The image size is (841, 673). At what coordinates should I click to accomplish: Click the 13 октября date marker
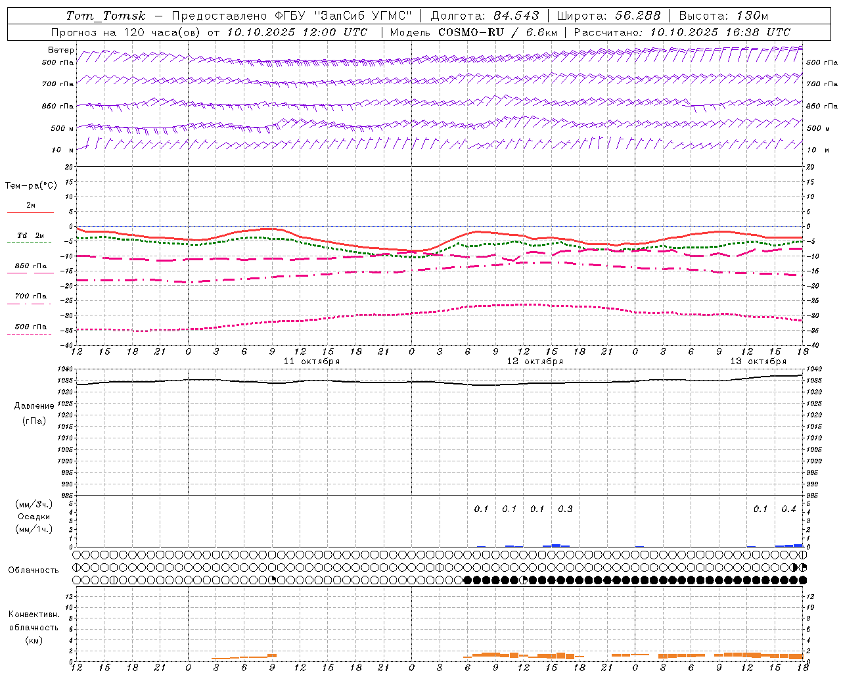[x=758, y=361]
